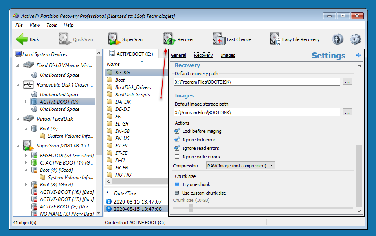
Task: Click the blue arrow beside Settings title
Action: click(358, 56)
